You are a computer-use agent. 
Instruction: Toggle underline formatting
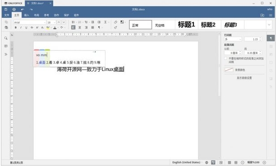[x=26, y=28]
